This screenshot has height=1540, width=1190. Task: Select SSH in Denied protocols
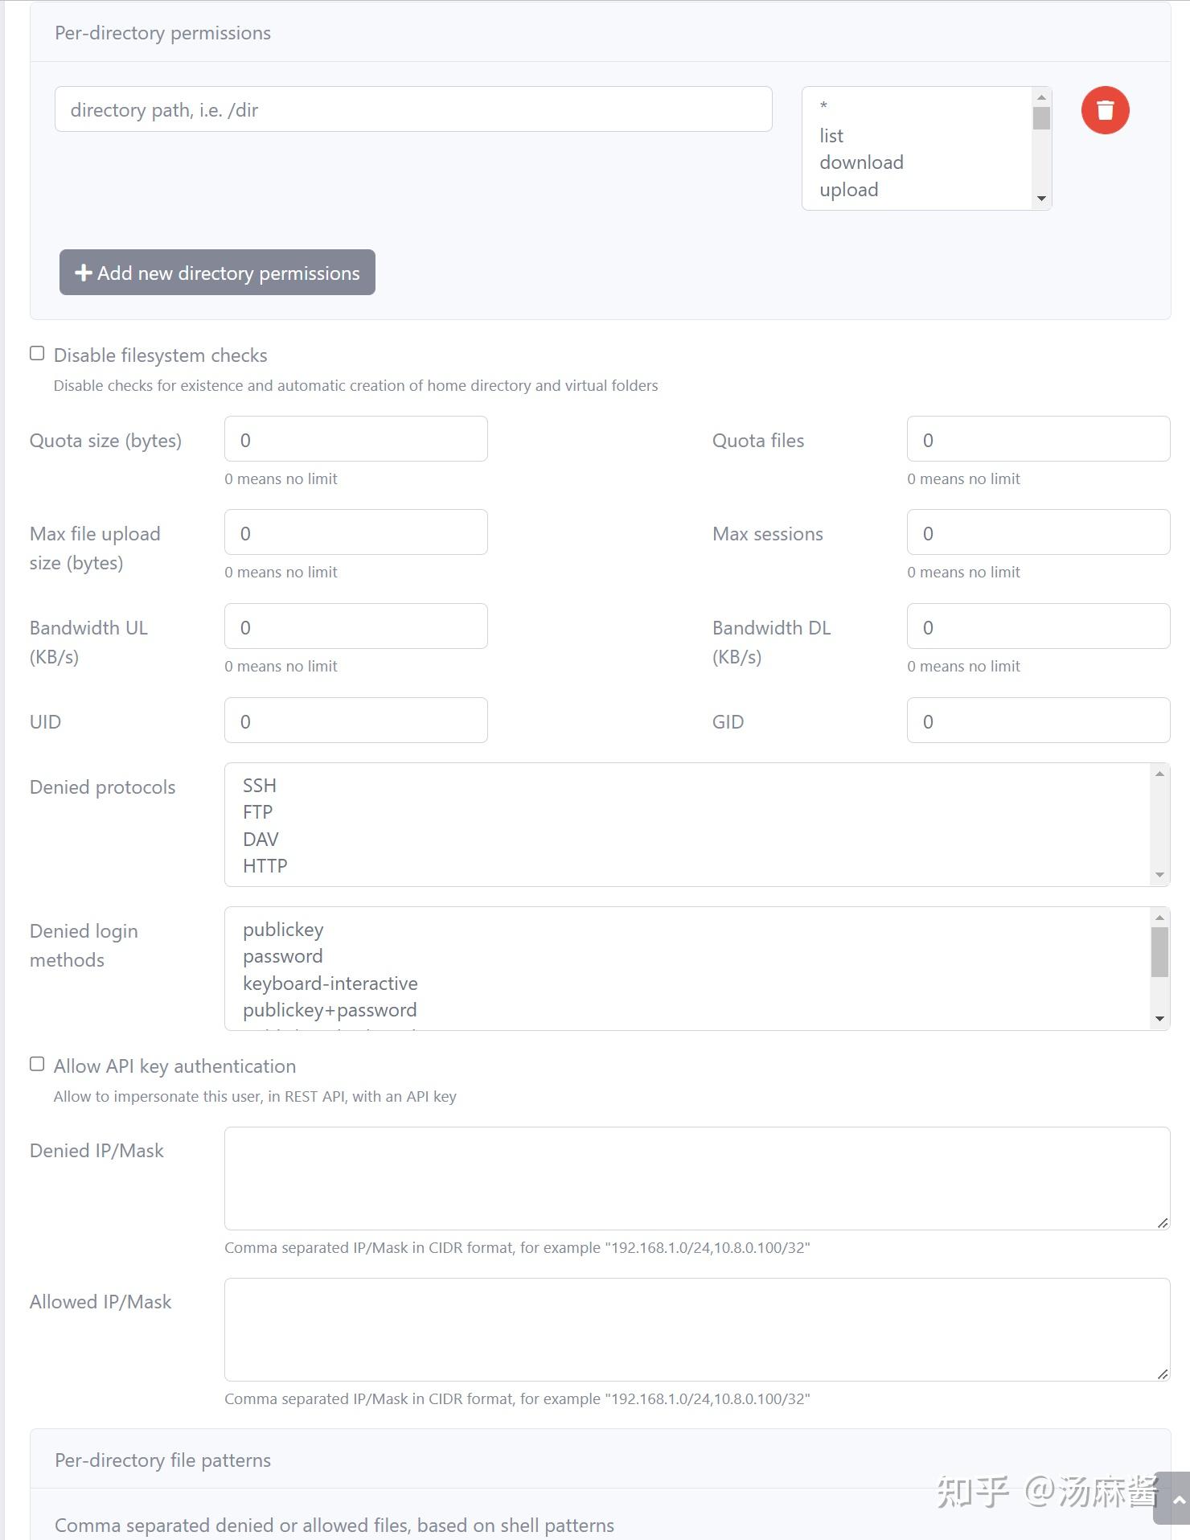(260, 786)
